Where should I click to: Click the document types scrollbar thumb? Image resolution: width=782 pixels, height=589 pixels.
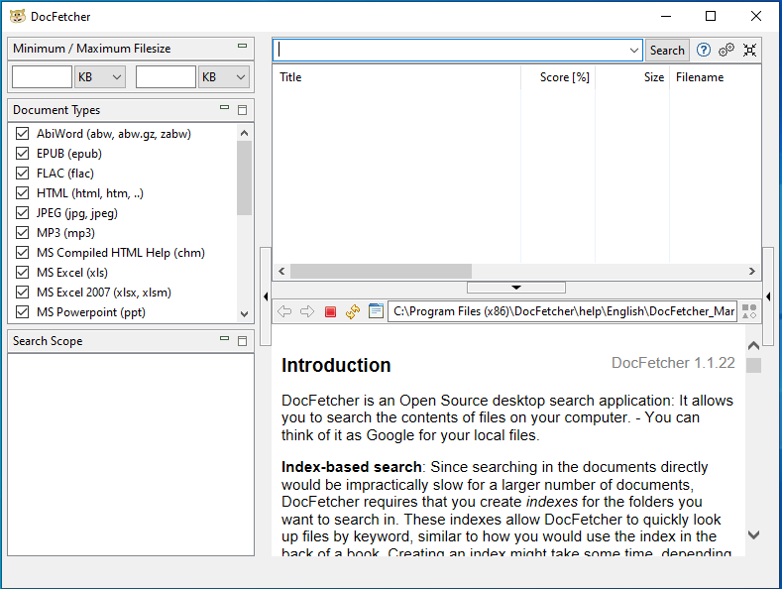tap(244, 177)
